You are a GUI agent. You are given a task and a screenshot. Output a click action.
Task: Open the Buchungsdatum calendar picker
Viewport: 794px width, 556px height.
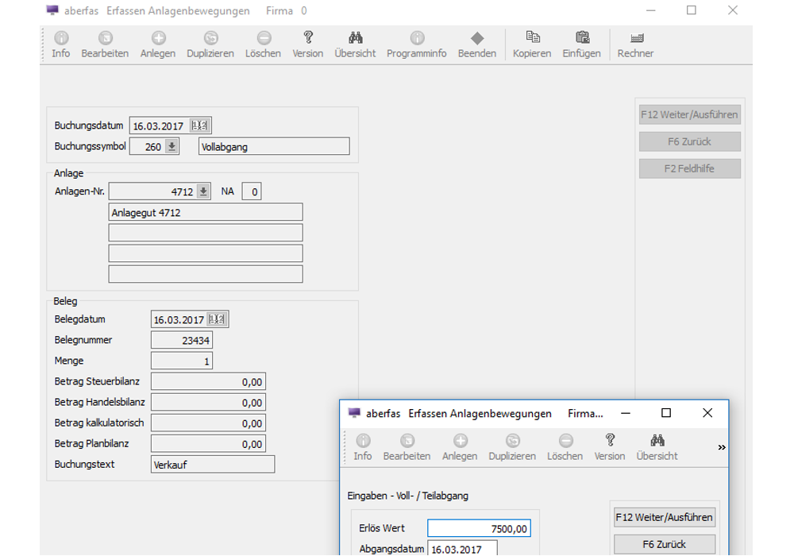pyautogui.click(x=200, y=125)
